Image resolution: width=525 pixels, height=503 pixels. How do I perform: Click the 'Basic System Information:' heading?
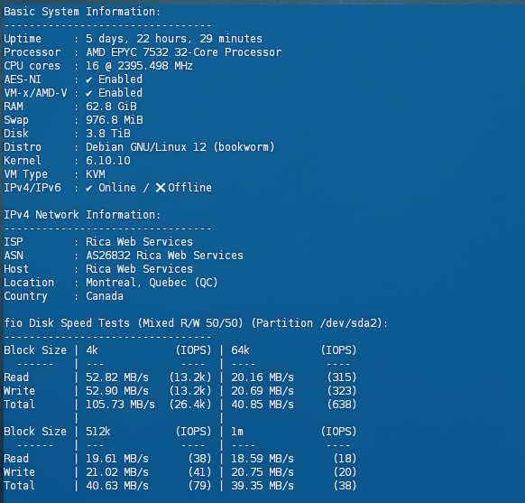pos(82,12)
